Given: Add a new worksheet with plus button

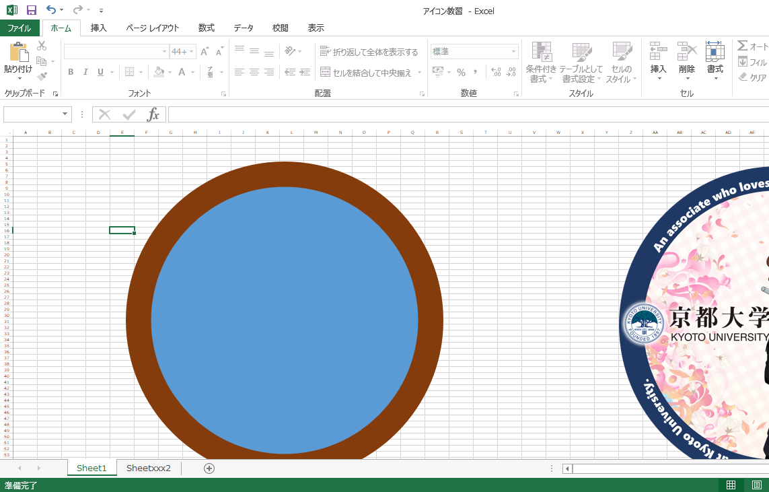Looking at the screenshot, I should [209, 468].
